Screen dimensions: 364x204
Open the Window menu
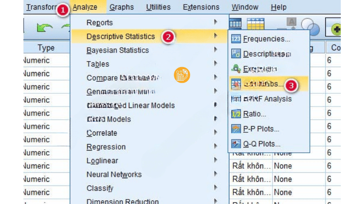(245, 7)
